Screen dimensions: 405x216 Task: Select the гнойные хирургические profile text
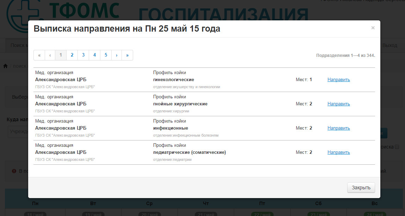pyautogui.click(x=180, y=104)
